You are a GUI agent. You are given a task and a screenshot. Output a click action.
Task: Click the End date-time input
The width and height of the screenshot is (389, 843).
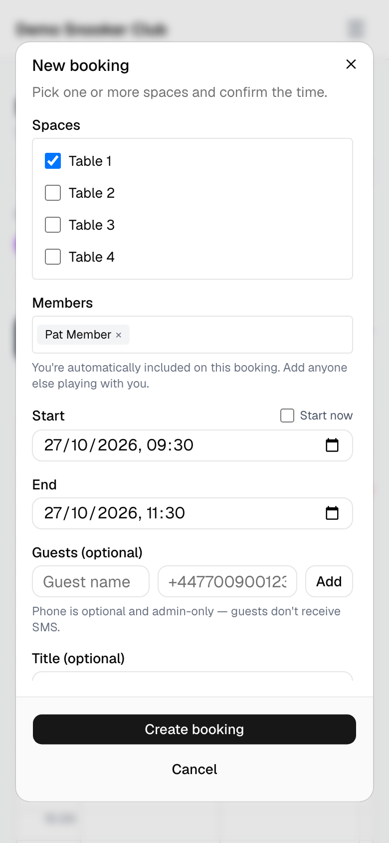[193, 513]
